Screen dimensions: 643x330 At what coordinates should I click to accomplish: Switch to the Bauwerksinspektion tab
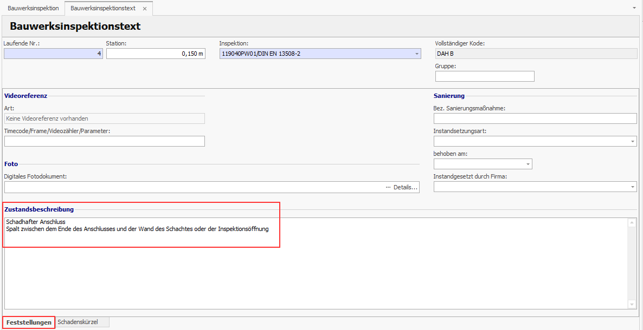click(x=33, y=9)
